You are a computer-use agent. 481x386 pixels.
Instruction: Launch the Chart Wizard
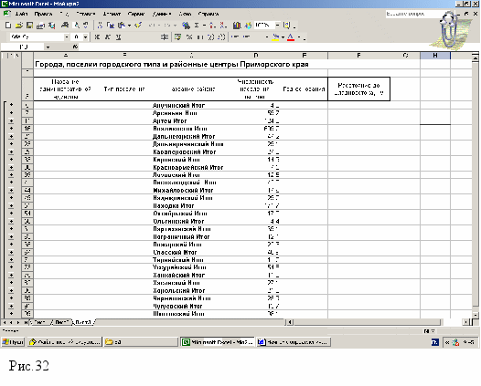click(x=237, y=26)
